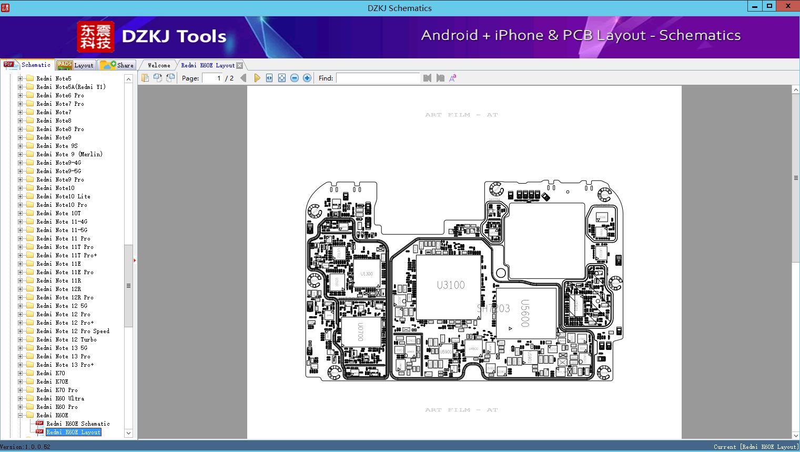The height and width of the screenshot is (452, 800).
Task: Expand the Redmi Note 12 Turbo node
Action: coord(20,339)
